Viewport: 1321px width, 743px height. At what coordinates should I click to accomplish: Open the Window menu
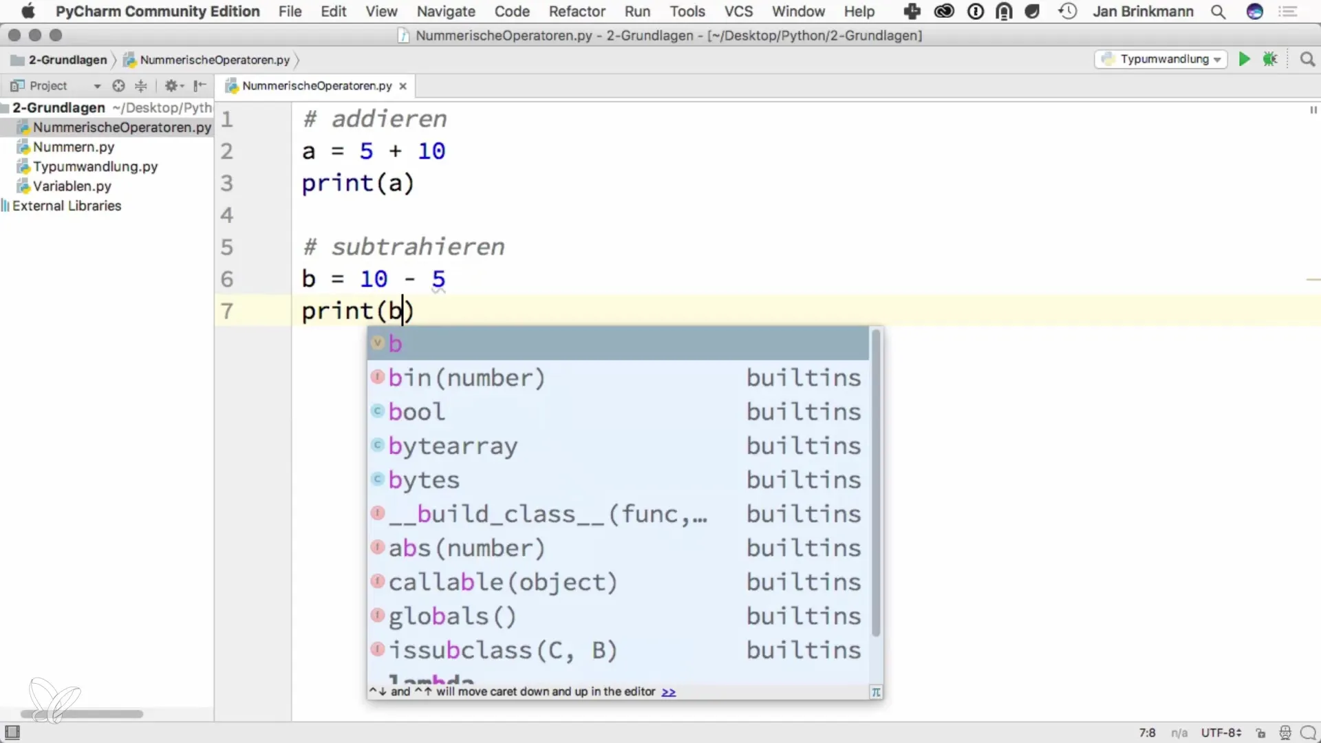pos(798,11)
